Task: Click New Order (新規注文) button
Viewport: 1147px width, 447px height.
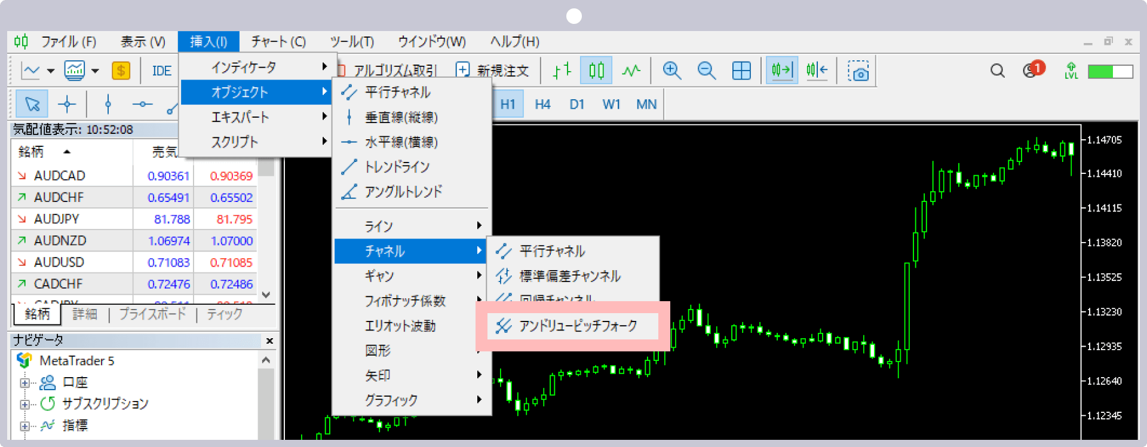Action: pyautogui.click(x=492, y=71)
